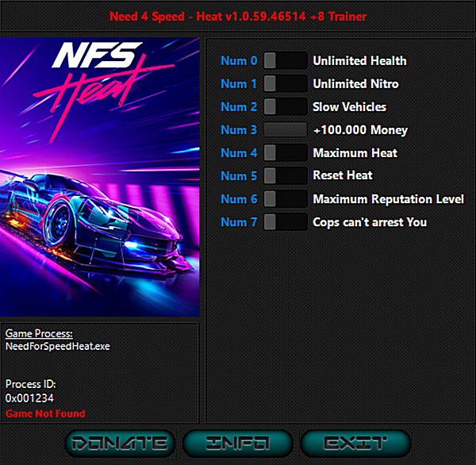Toggle the Maximum Heat switch

tap(285, 152)
